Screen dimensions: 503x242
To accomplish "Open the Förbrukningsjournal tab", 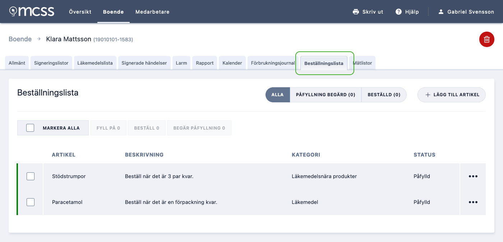I will 273,63.
